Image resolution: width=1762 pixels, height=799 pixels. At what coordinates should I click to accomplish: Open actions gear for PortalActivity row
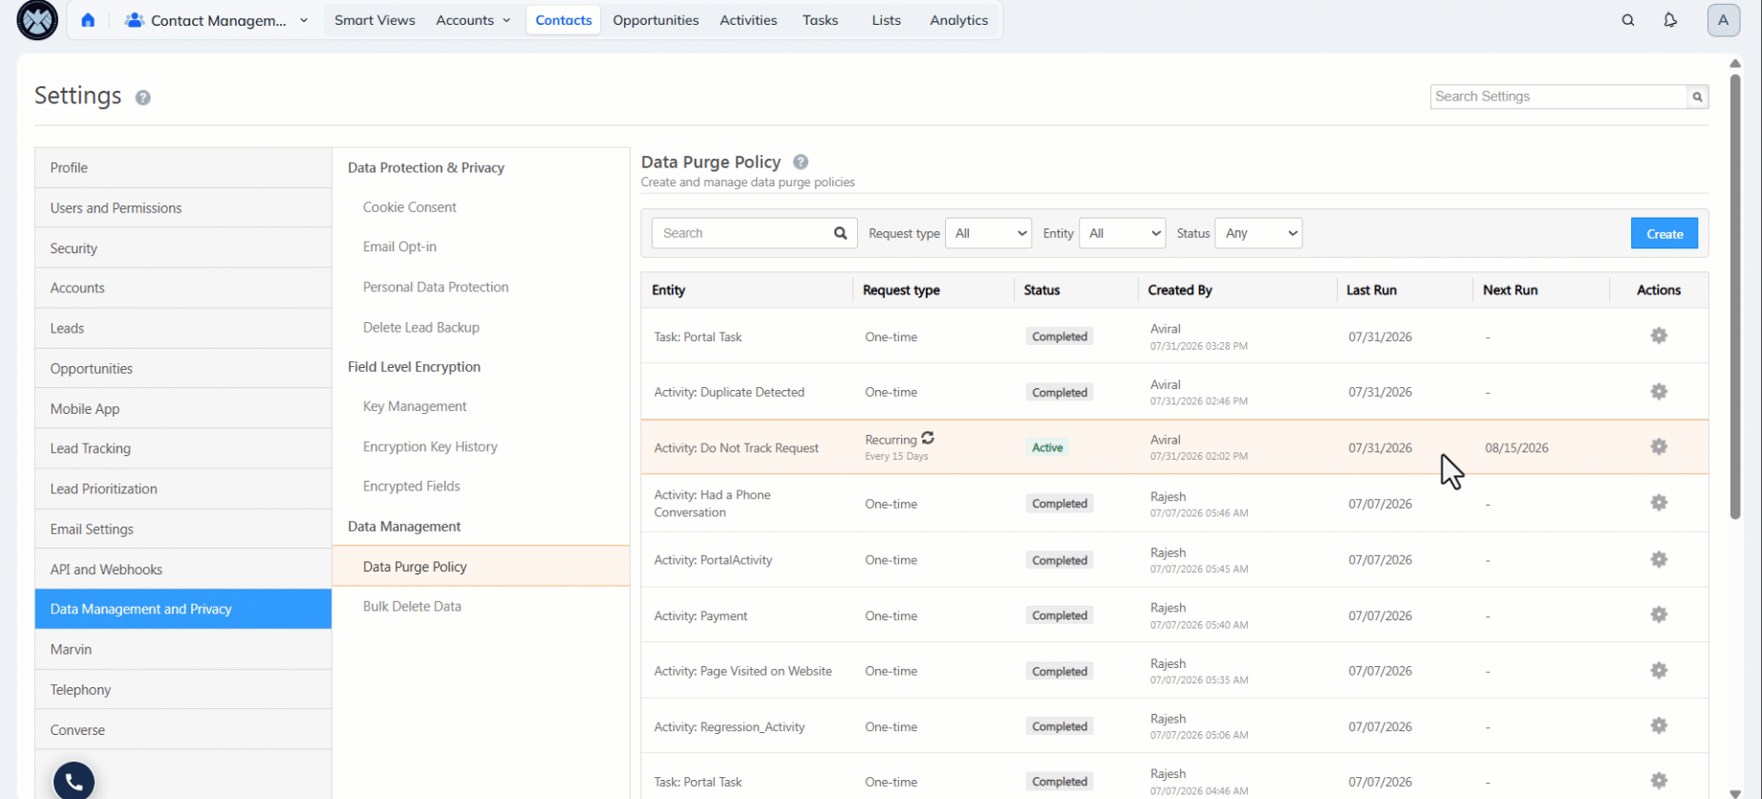1659,559
